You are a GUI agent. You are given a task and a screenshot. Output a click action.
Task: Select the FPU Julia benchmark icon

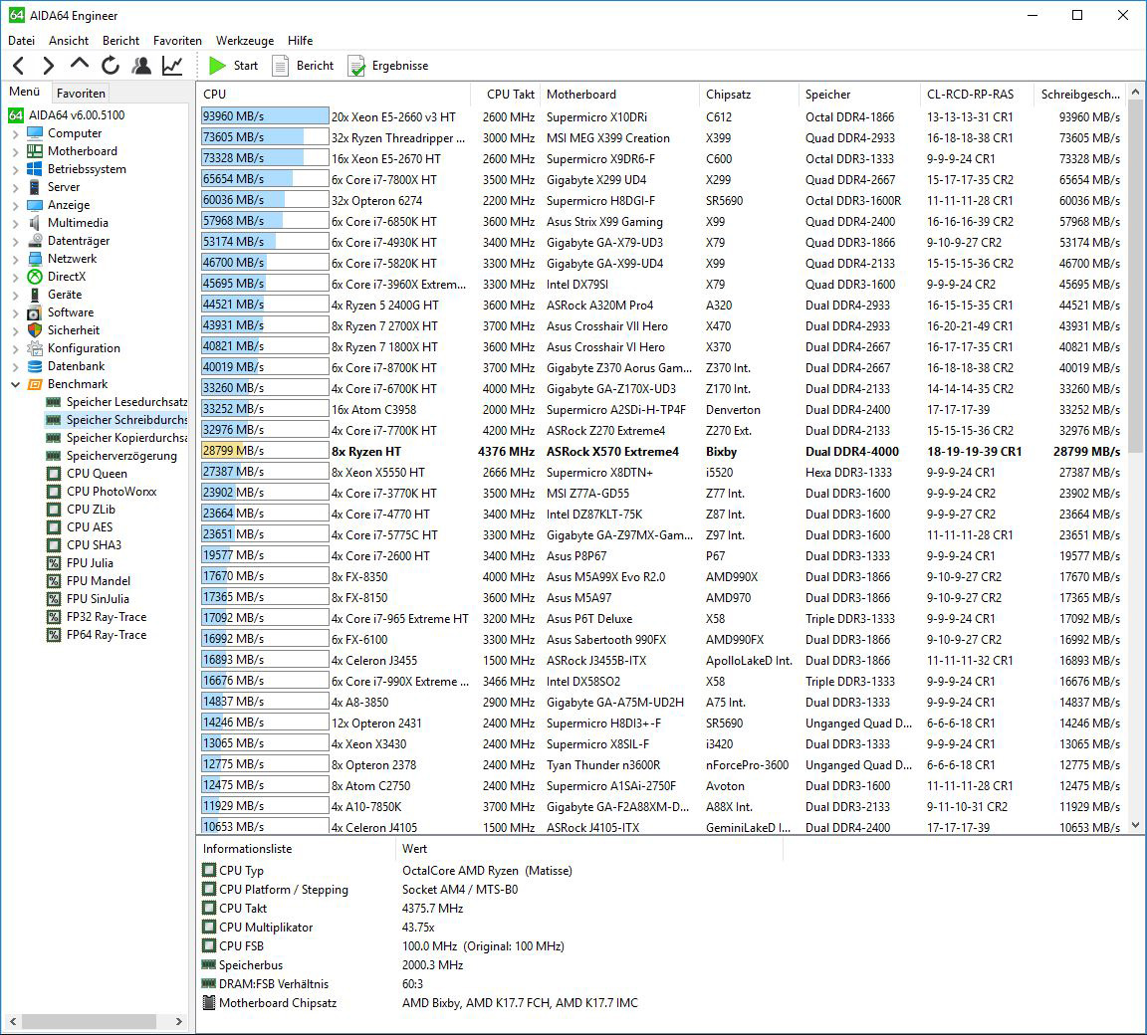[54, 563]
